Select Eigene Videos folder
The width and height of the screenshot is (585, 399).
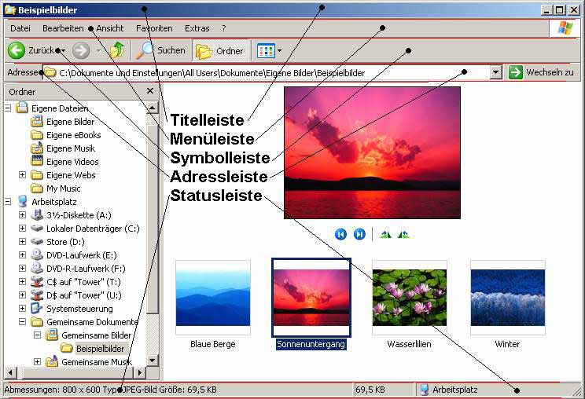72,162
